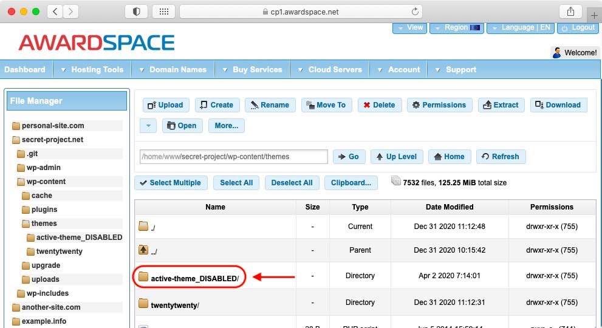The width and height of the screenshot is (602, 328).
Task: Select twentytwenty/ row in file list
Action: pos(365,302)
